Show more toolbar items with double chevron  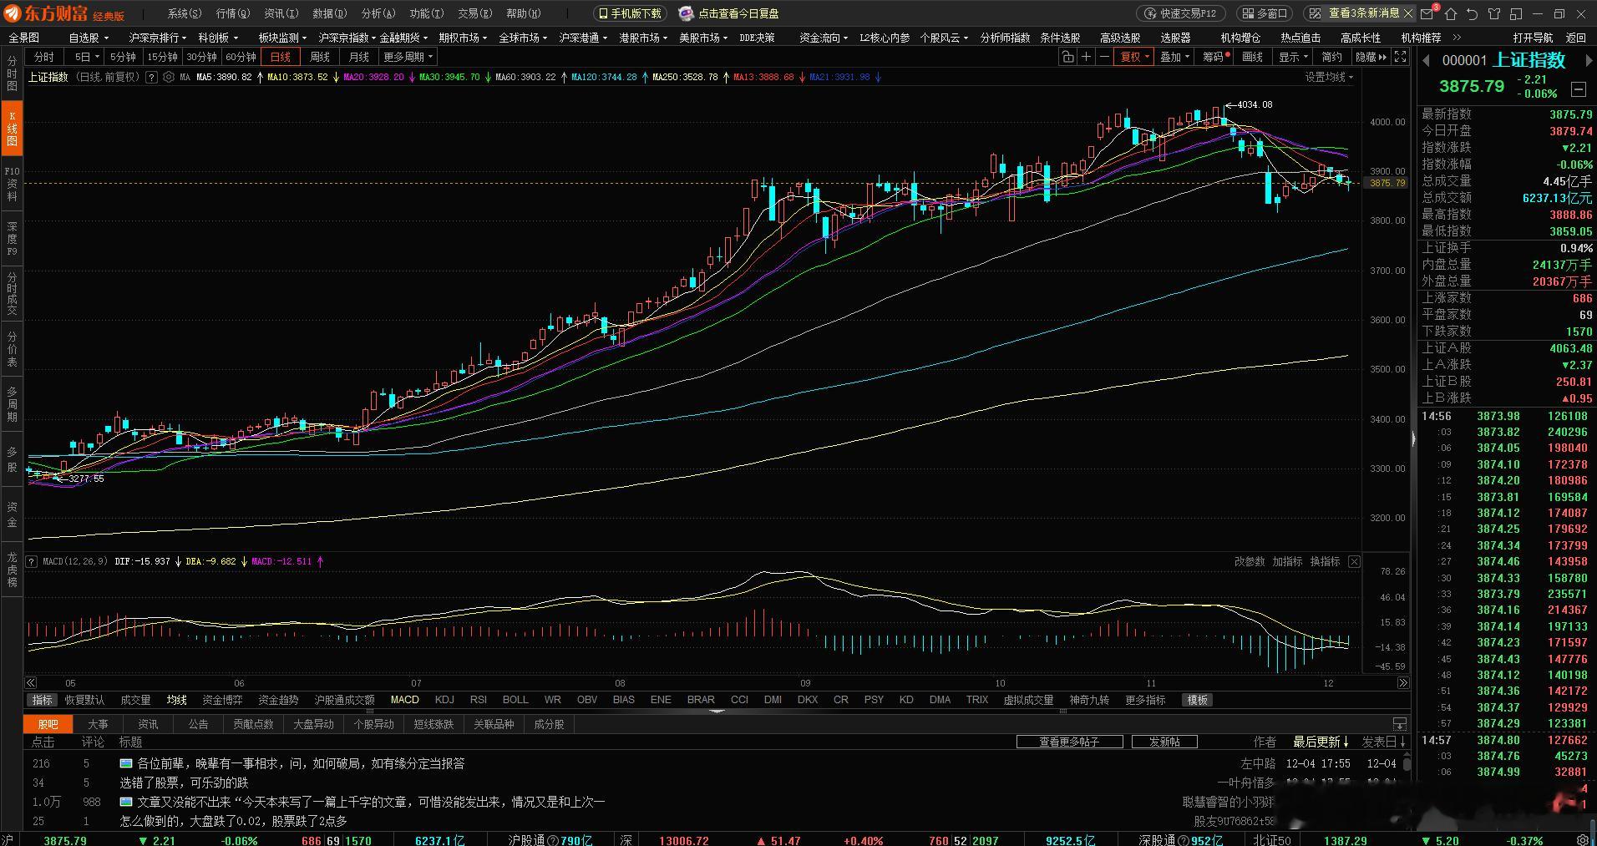[x=1458, y=38]
